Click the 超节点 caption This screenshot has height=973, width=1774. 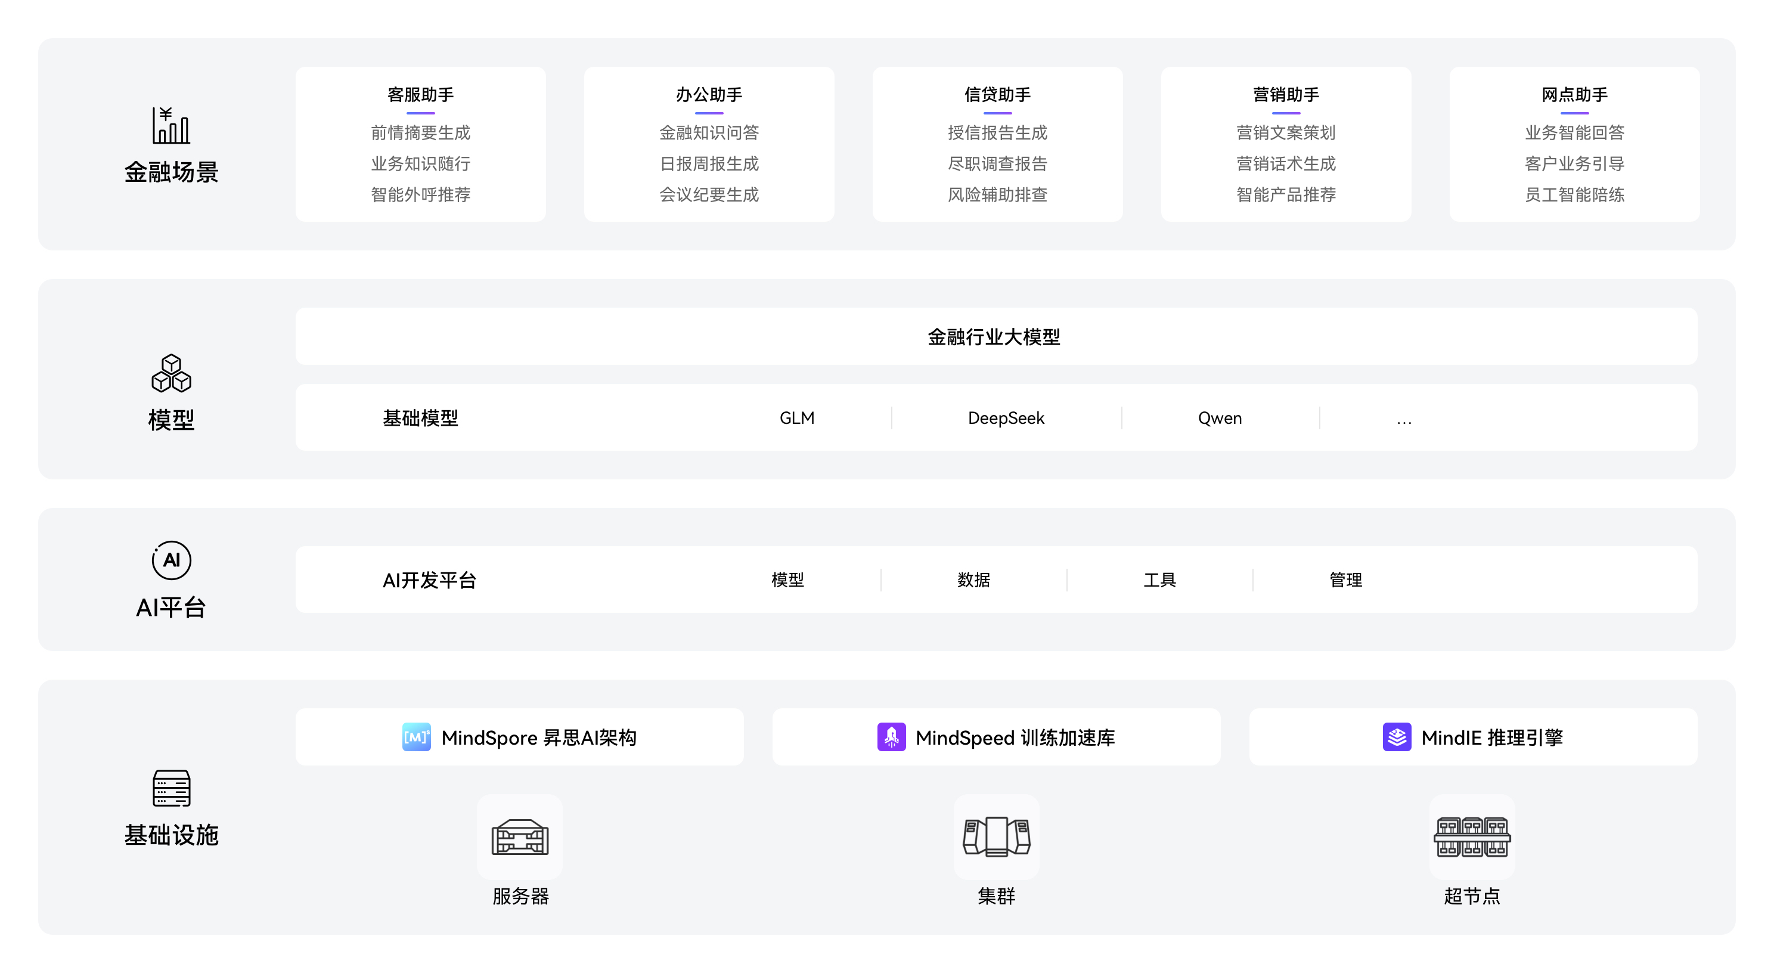(1472, 896)
